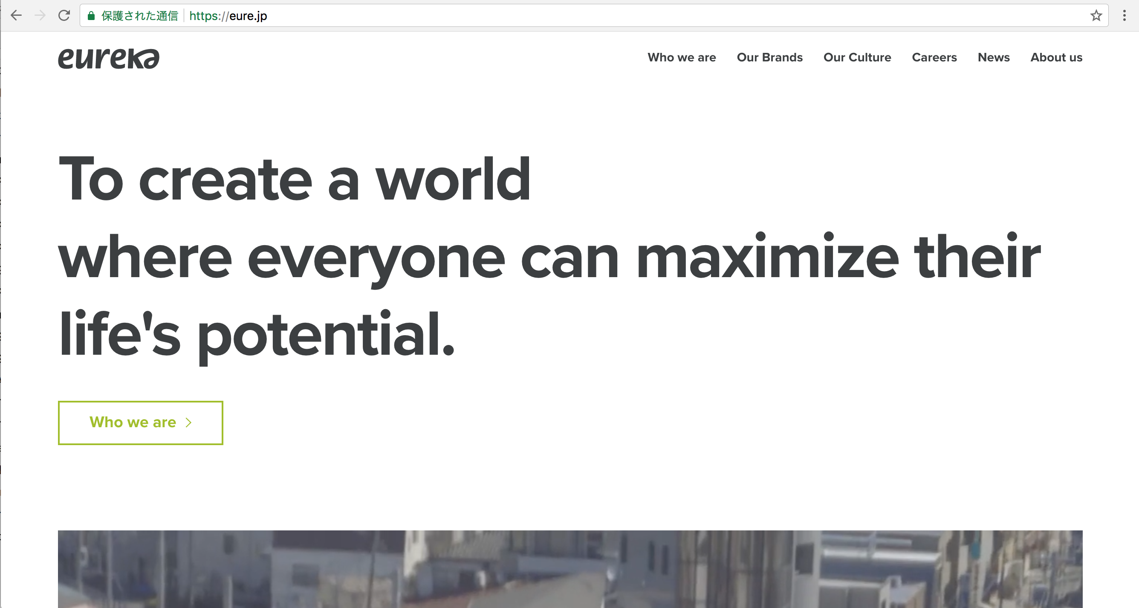Screen dimensions: 1139x608
Task: Expand the Our Culture dropdown
Action: pos(857,57)
